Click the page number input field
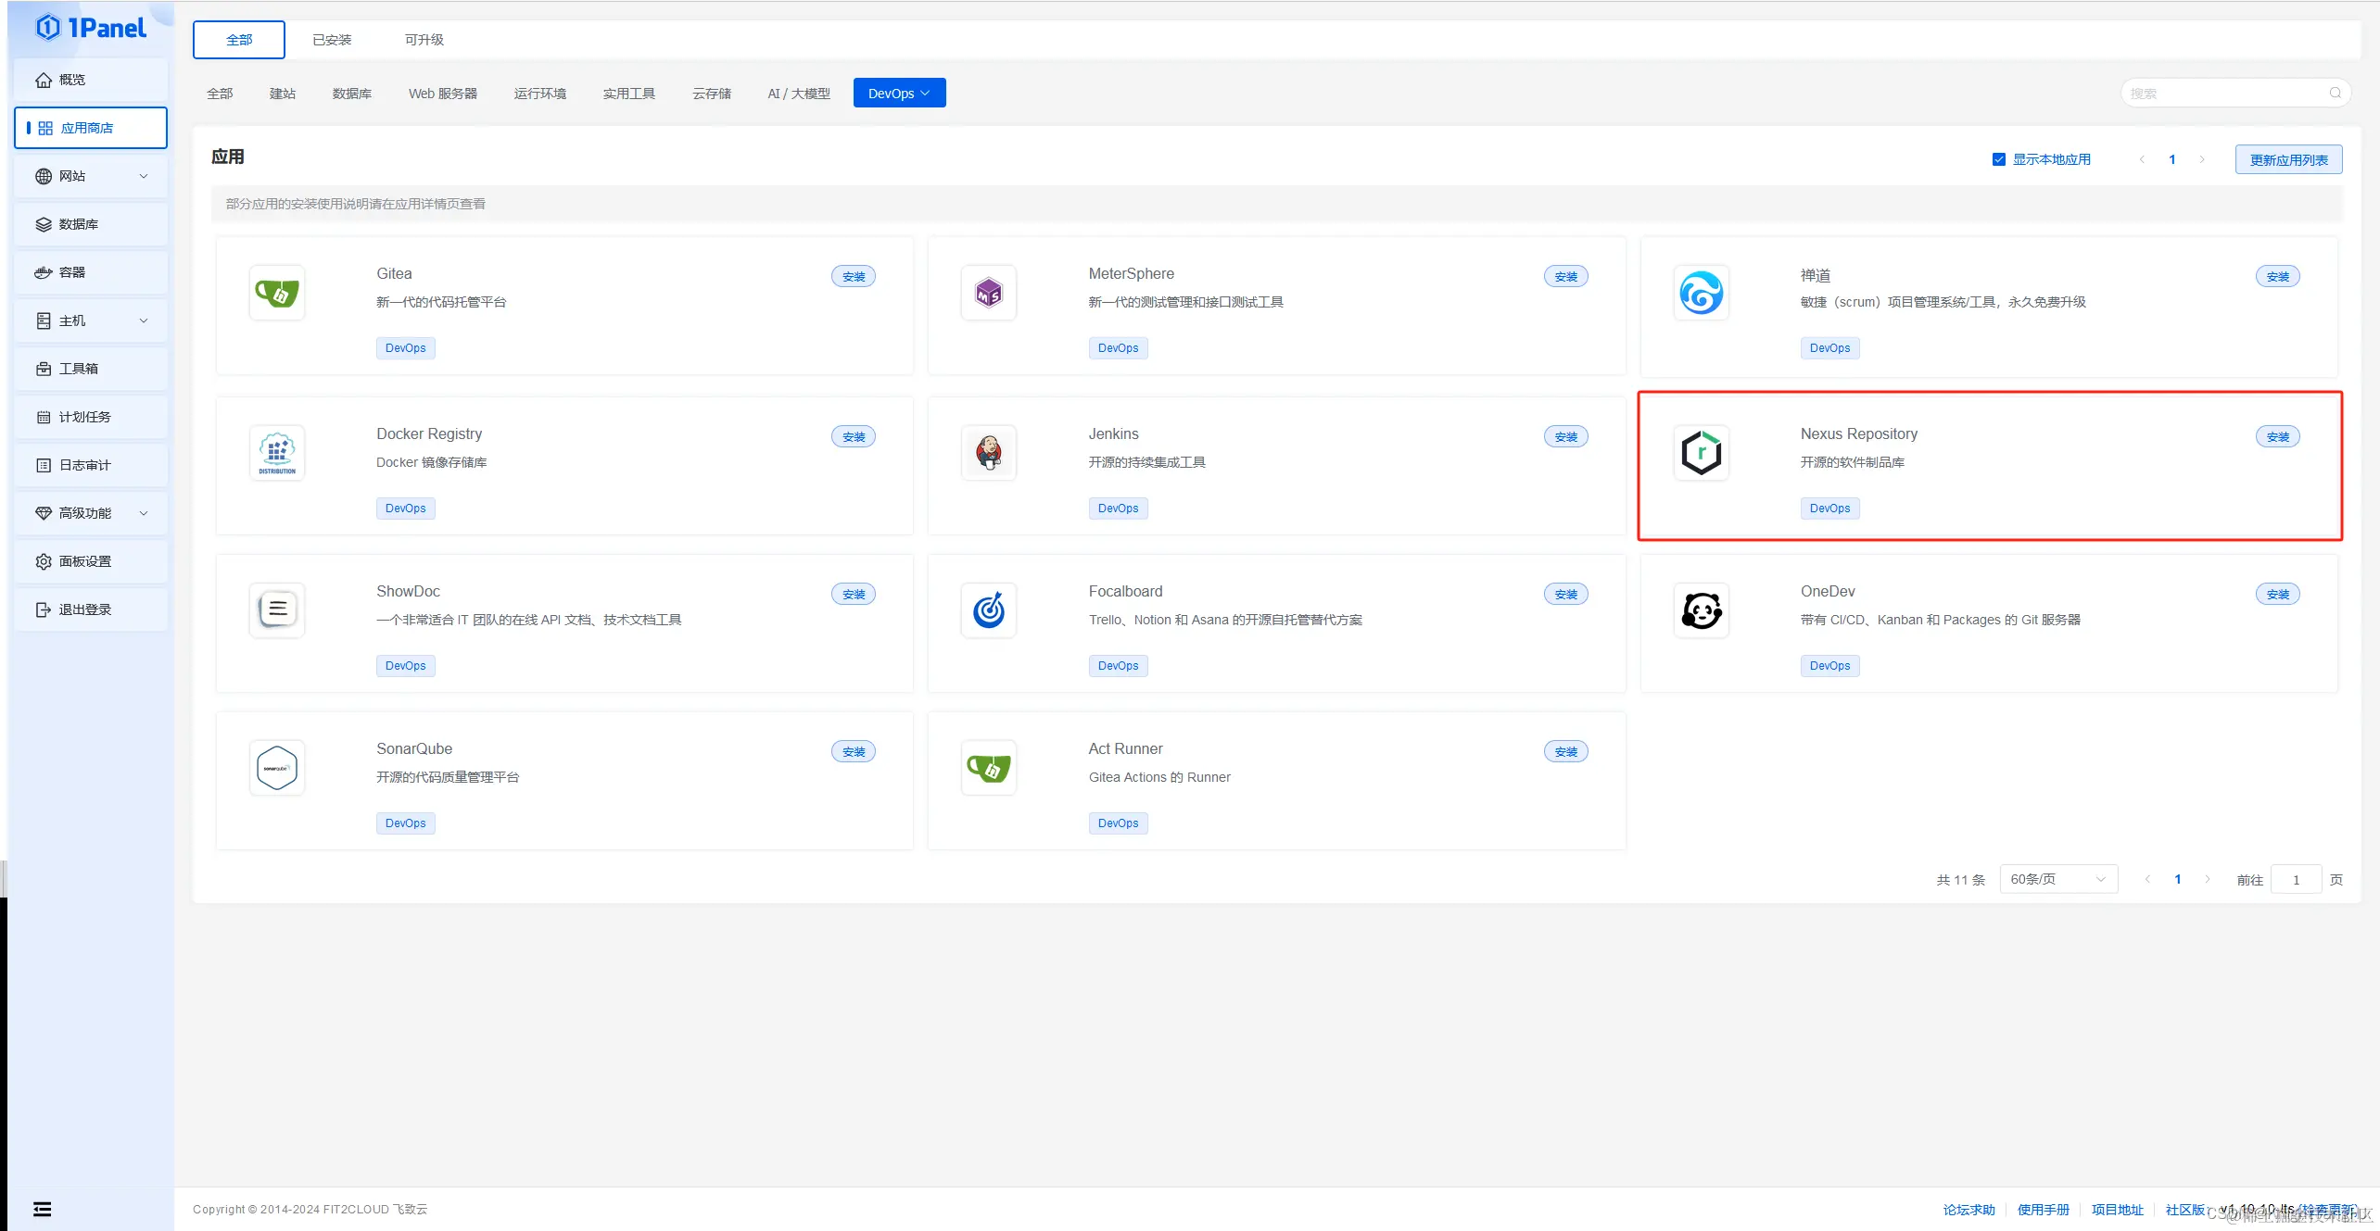 pos(2296,880)
